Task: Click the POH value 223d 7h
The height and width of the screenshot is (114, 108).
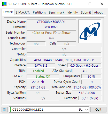Action: (38, 82)
